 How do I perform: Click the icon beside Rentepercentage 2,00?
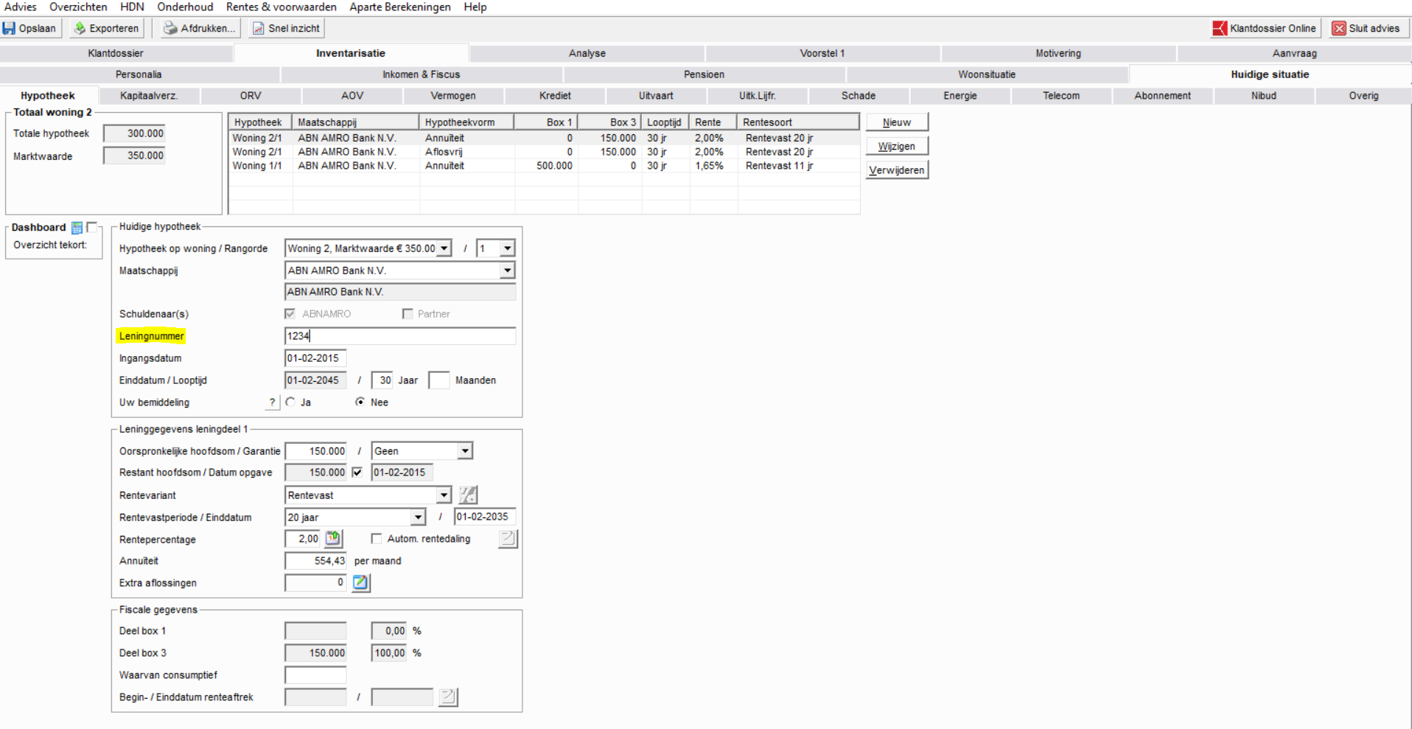pos(333,539)
